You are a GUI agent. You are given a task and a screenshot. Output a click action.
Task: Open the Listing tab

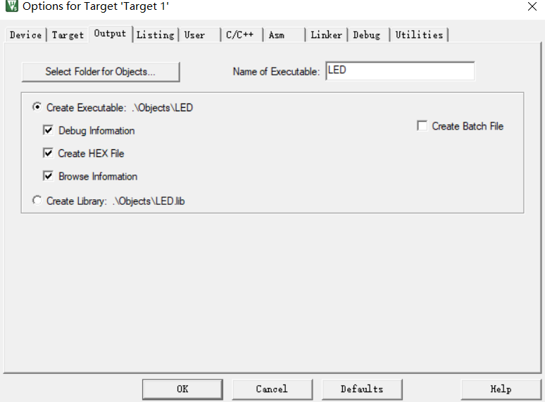point(156,34)
